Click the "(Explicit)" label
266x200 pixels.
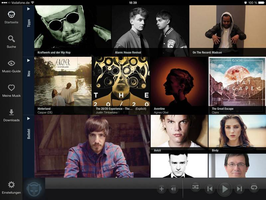point(141,109)
